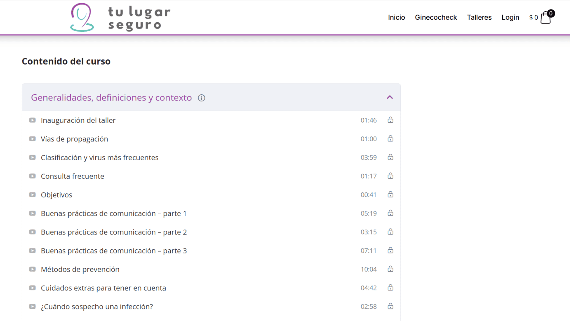Screen dimensions: 570x321
Task: Click the Tu Lugar Seguro logo
Action: (x=120, y=17)
